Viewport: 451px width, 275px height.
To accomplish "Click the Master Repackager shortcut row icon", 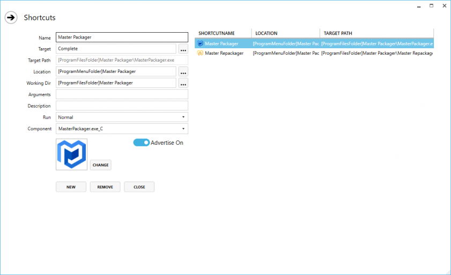I will (200, 53).
